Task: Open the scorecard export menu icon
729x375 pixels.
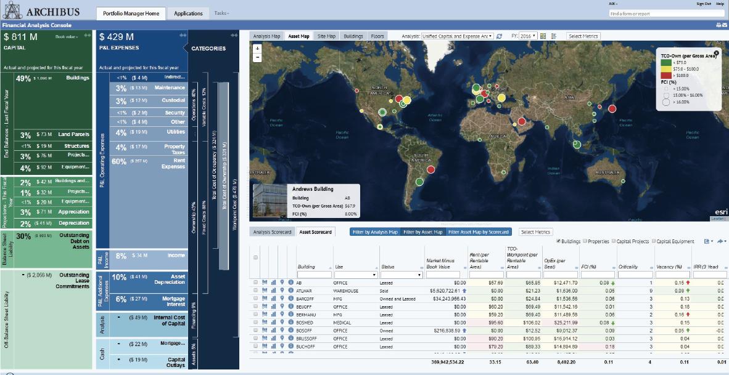Action: [x=707, y=241]
